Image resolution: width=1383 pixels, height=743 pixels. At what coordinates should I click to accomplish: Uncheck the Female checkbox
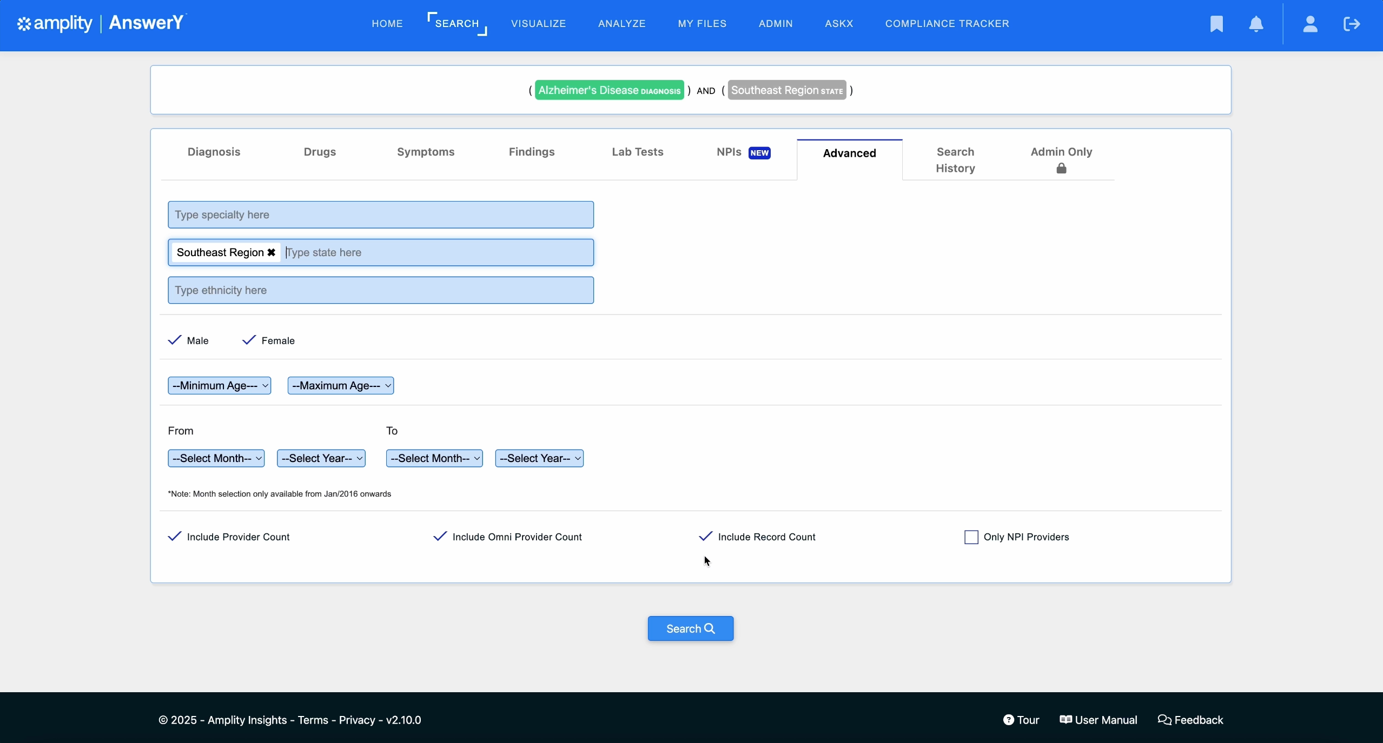[249, 340]
